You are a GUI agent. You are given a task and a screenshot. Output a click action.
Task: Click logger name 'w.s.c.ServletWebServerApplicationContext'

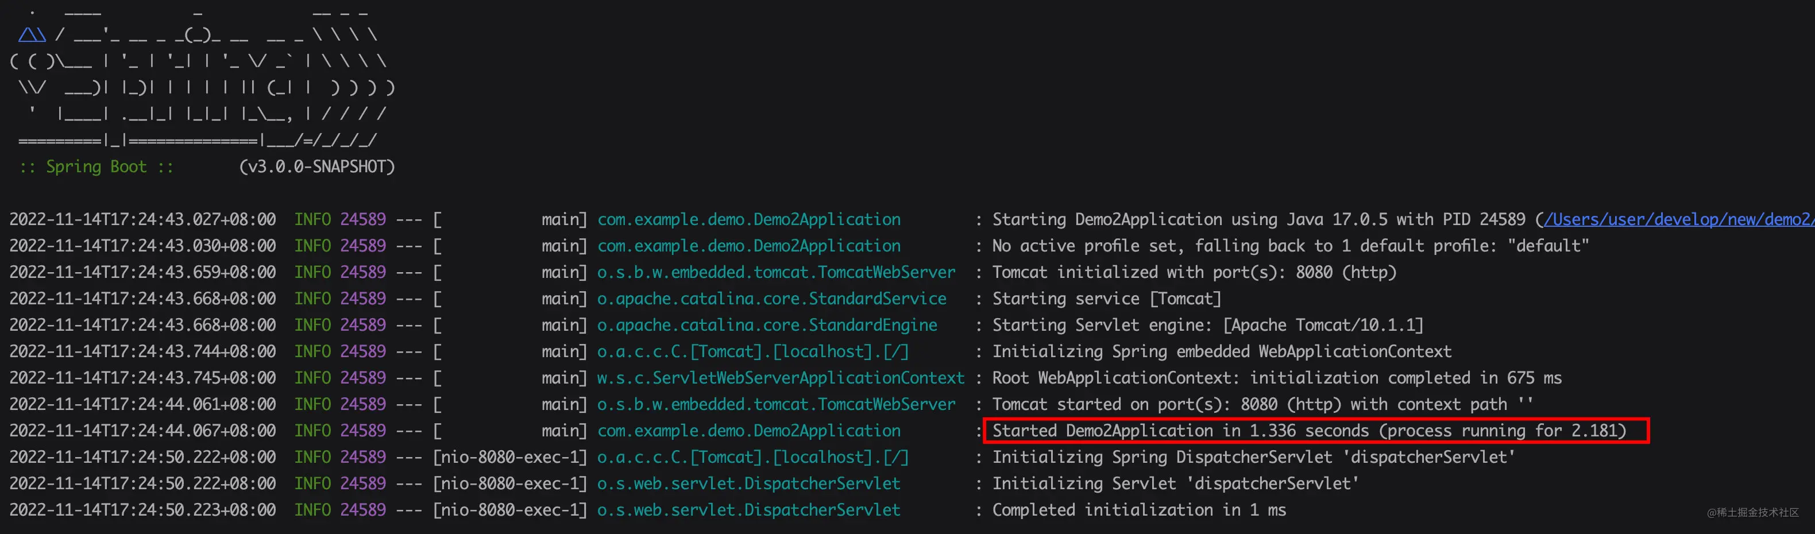781,378
